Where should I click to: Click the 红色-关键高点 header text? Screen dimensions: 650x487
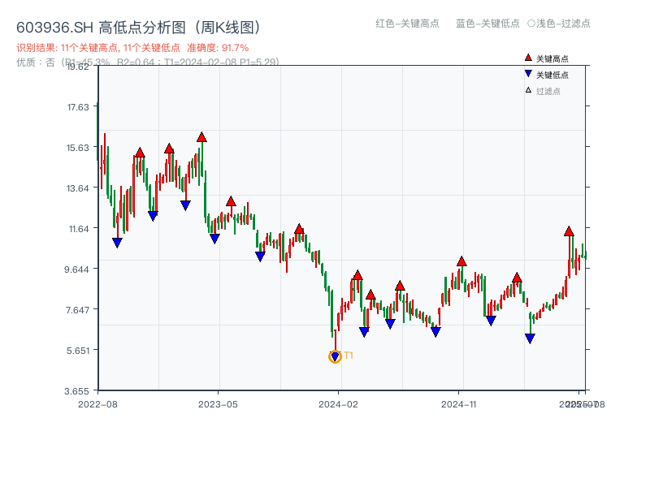(x=407, y=24)
